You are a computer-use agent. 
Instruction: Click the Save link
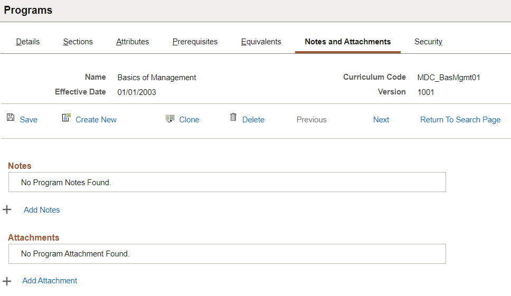click(x=29, y=120)
